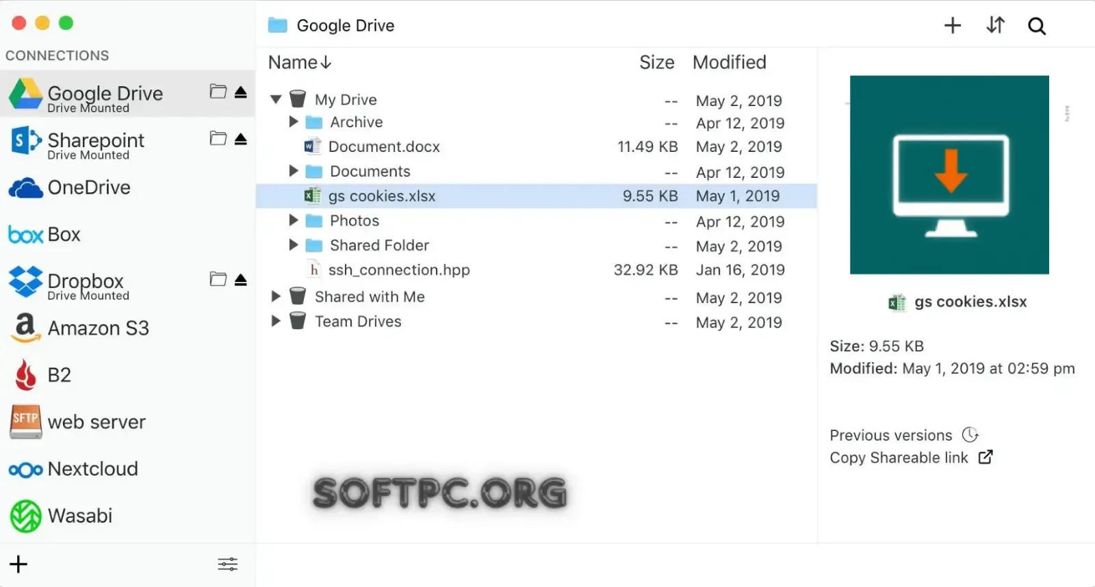
Task: Click the Nextcloud logo icon
Action: point(25,470)
